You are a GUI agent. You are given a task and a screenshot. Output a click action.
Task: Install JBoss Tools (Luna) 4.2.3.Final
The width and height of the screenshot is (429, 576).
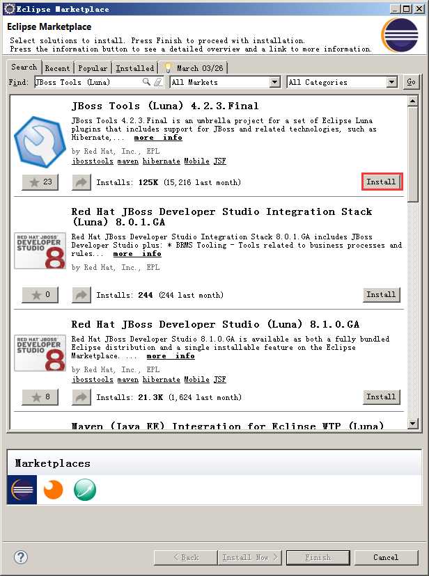pyautogui.click(x=382, y=182)
